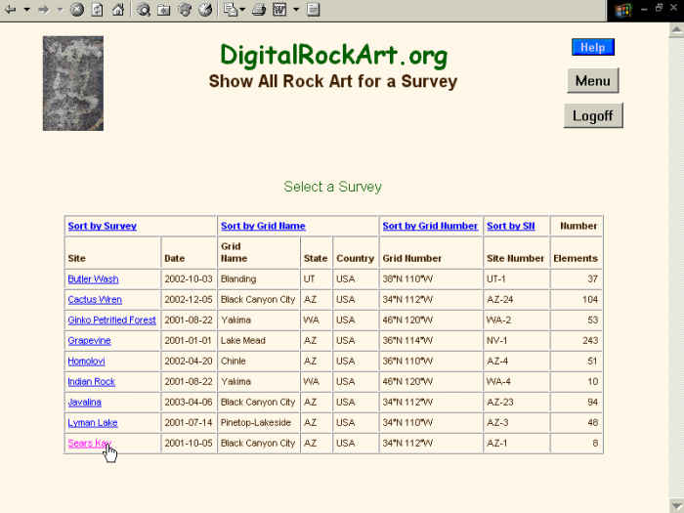
Task: Click the Discuss icon in the toolbar
Action: (313, 10)
